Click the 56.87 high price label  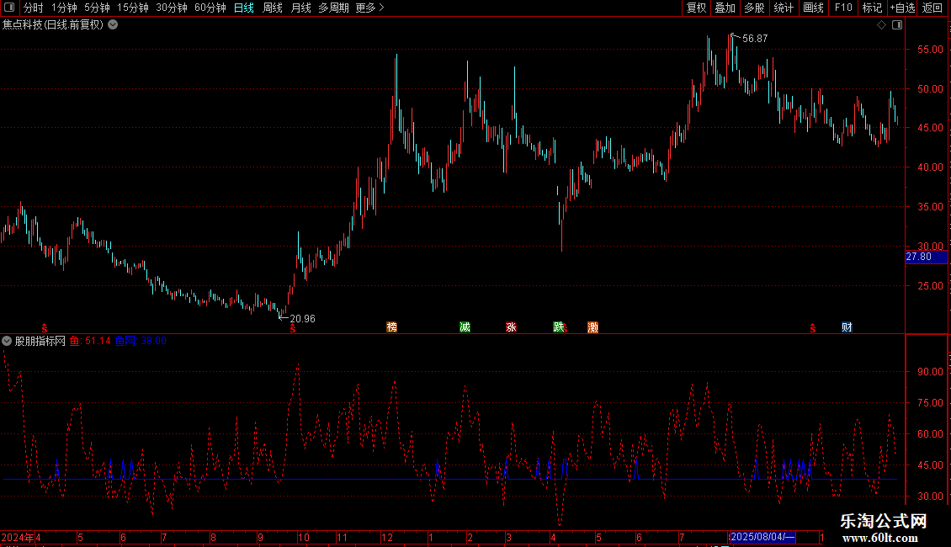coord(755,39)
